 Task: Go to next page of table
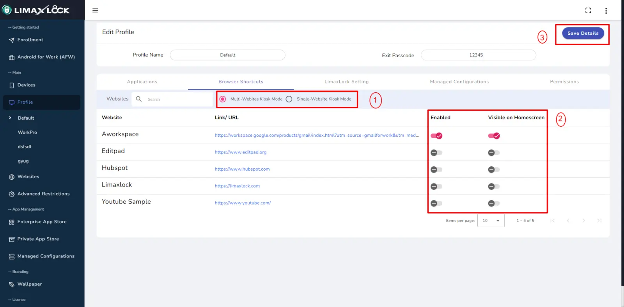583,221
